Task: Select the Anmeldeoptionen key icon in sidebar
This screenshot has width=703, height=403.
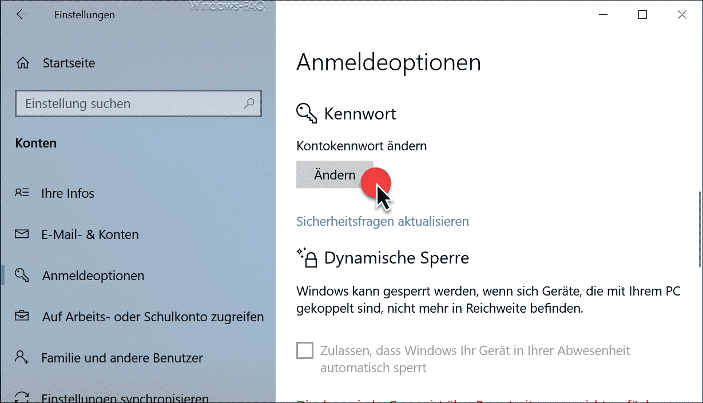Action: tap(22, 276)
